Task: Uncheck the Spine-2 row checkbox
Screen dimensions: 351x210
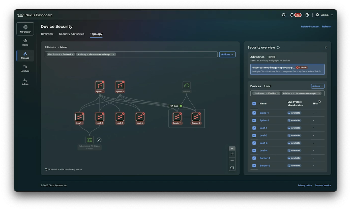Action: click(254, 120)
